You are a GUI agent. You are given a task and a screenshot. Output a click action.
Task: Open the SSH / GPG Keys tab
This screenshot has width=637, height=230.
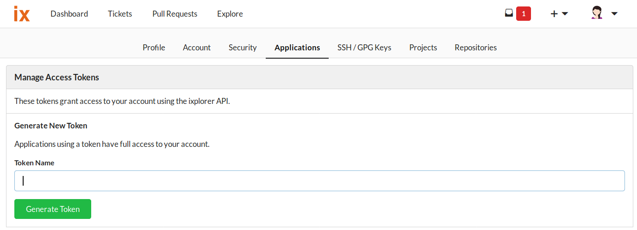coord(364,48)
